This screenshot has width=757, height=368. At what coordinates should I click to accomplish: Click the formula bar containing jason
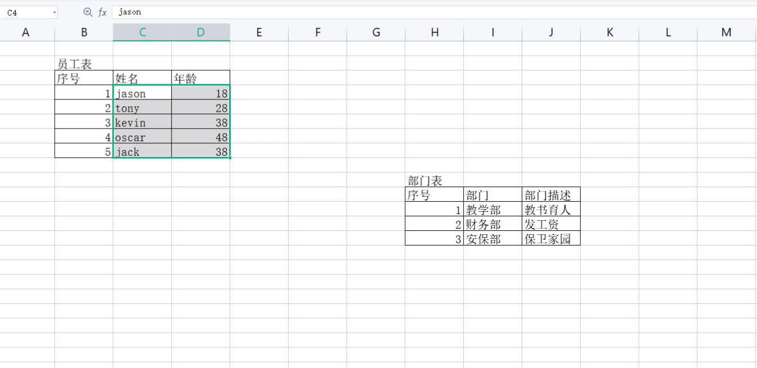[x=434, y=12]
